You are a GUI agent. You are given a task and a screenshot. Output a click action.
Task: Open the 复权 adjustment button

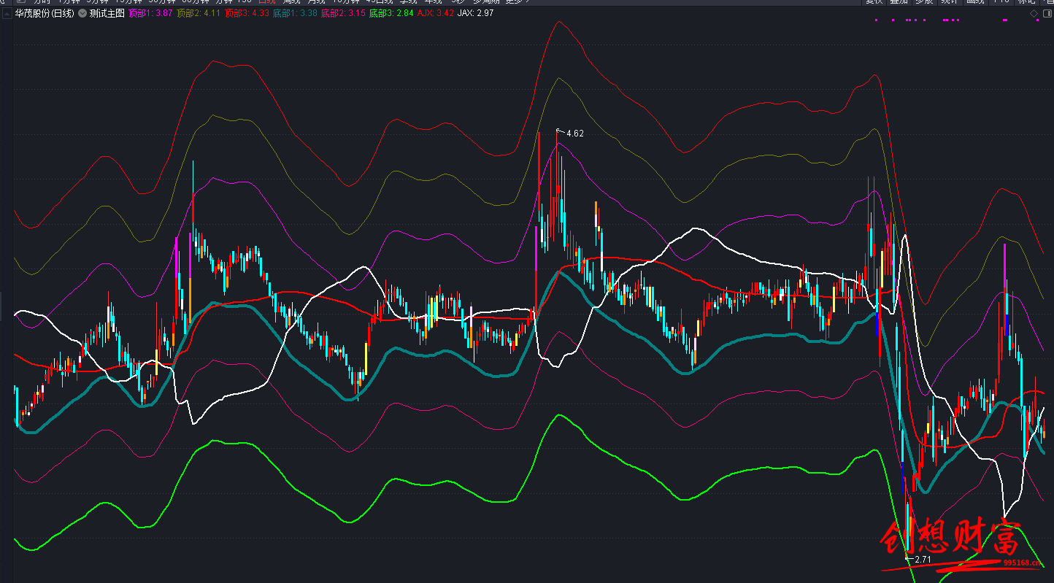(x=874, y=2)
